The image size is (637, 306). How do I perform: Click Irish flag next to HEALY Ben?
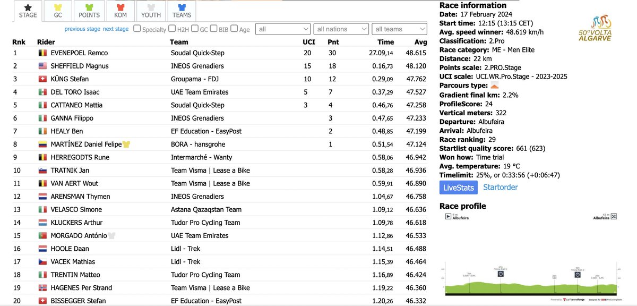[x=42, y=131]
